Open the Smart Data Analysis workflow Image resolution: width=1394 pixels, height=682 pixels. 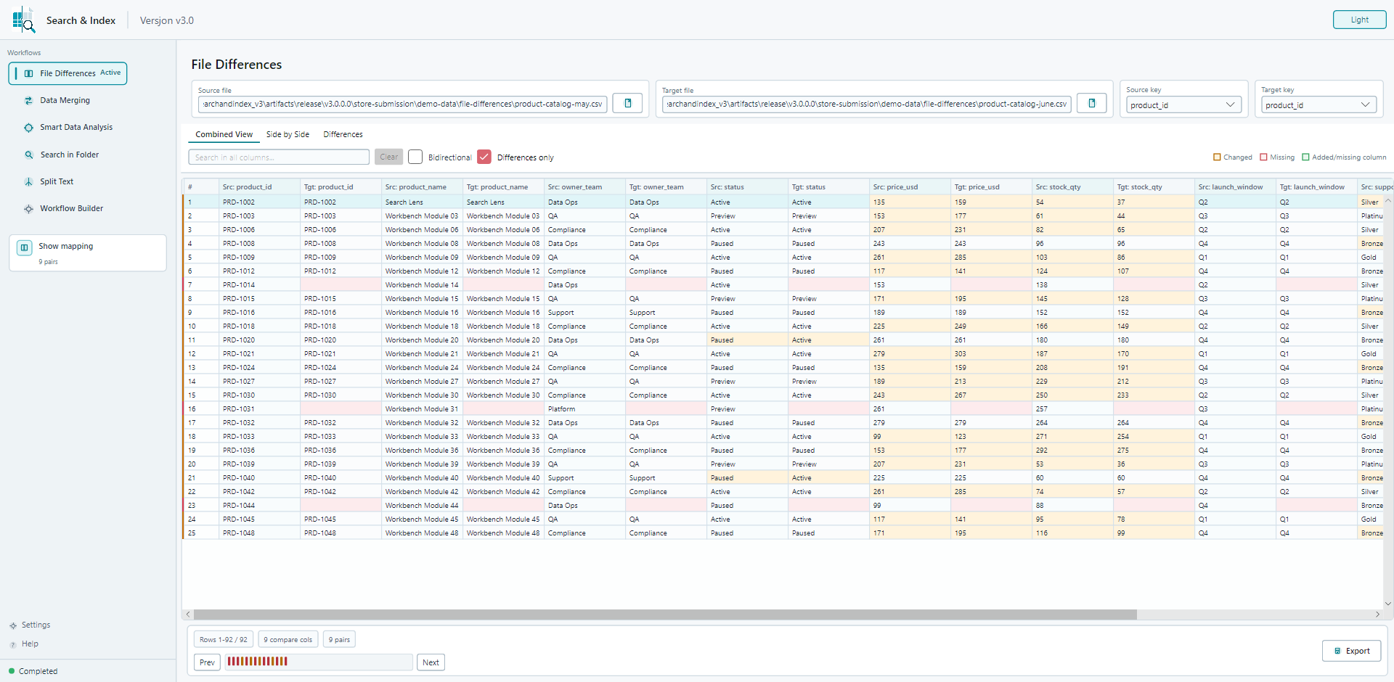[76, 128]
